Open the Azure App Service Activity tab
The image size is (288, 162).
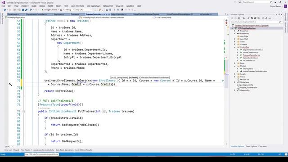44,150
